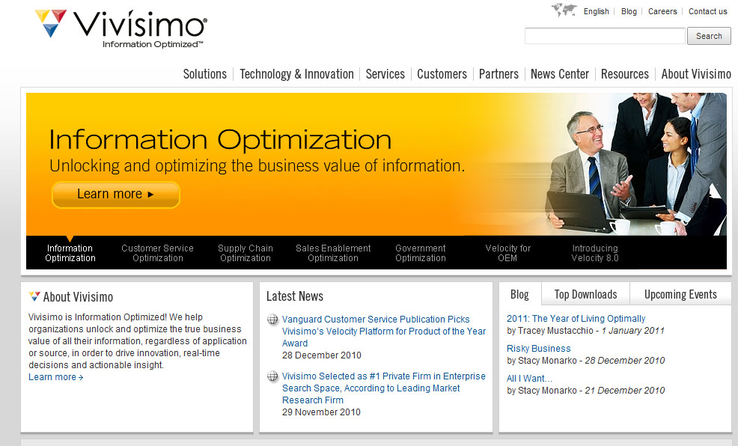
Task: Select the Introducing Velocity 8.0 banner tab
Action: [x=595, y=253]
